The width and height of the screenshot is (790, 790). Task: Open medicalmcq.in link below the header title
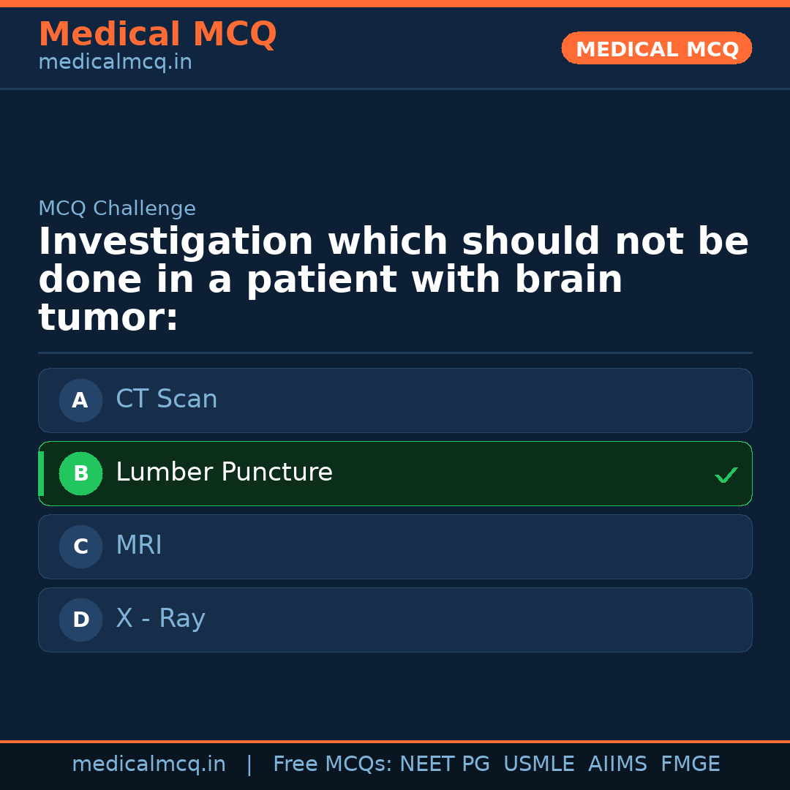tap(115, 62)
